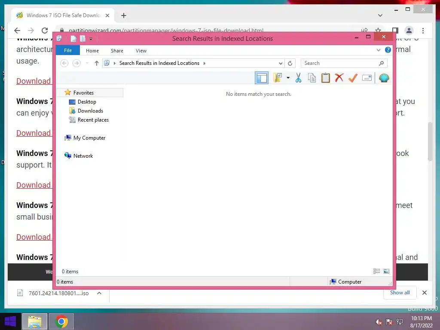
Task: Switch to the View ribbon tab
Action: pos(141,51)
